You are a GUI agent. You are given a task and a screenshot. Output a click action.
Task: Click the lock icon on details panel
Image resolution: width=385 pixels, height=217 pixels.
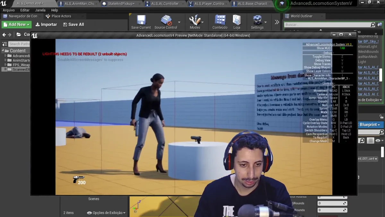[x=381, y=117]
